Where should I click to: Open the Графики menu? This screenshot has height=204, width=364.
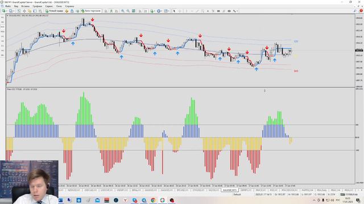point(37,6)
